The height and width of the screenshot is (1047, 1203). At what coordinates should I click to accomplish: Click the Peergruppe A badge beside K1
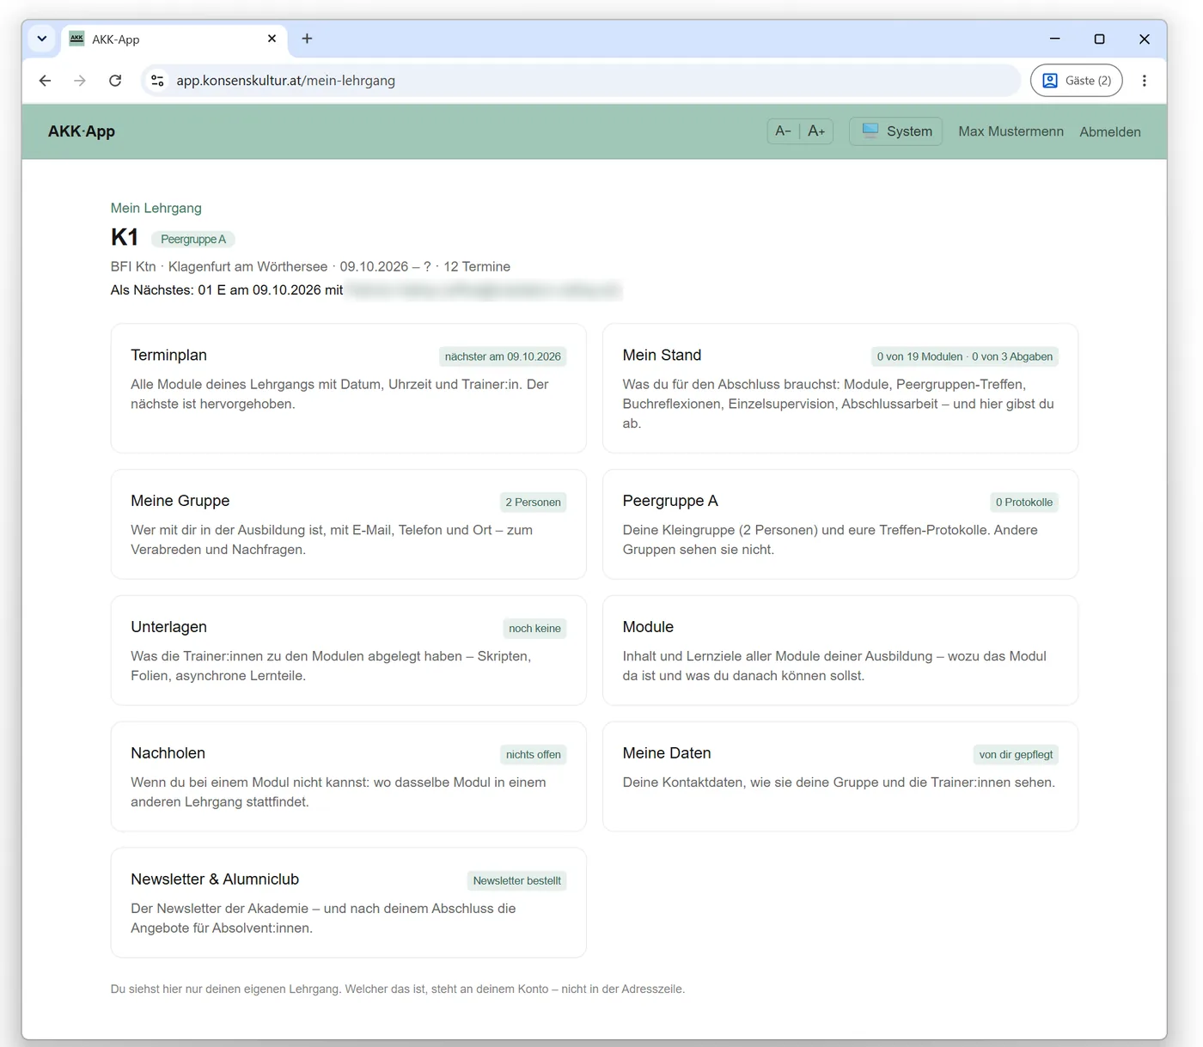pyautogui.click(x=193, y=240)
